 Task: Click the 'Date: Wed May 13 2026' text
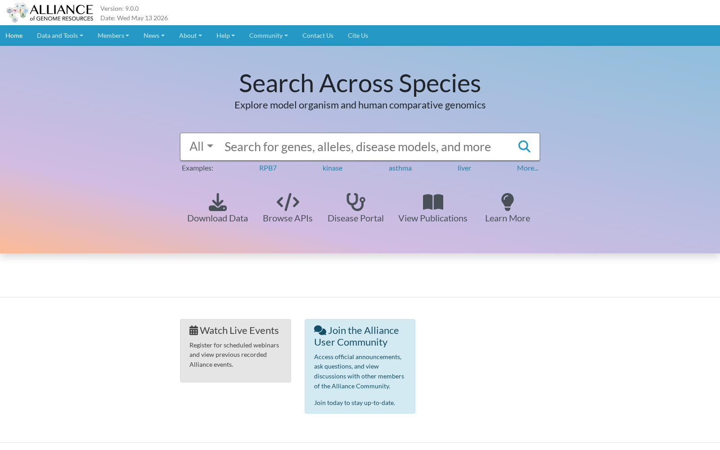(134, 18)
